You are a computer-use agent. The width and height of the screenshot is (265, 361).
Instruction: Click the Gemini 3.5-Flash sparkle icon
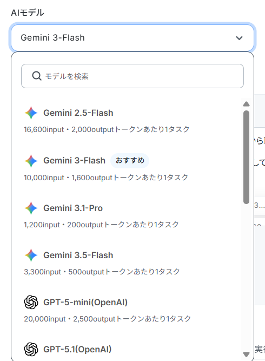click(x=31, y=255)
